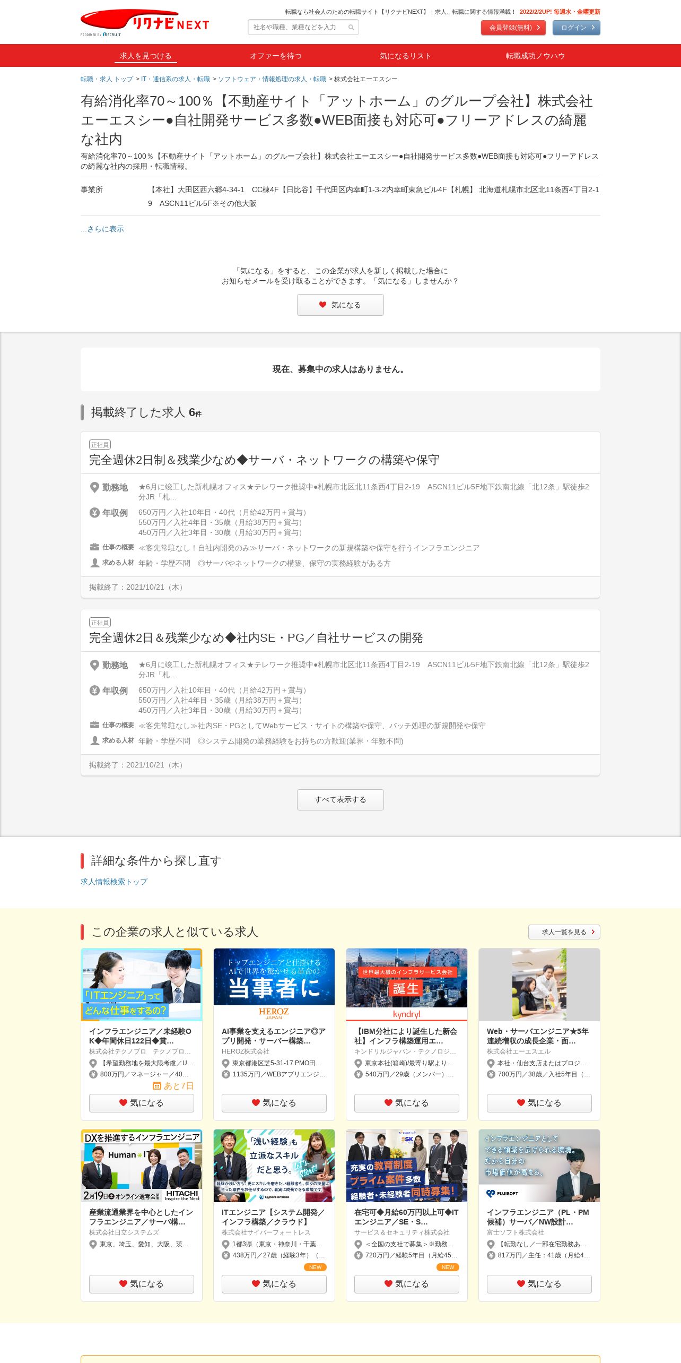Viewport: 681px width, 1363px height.
Task: Click 会員登録(無料) button
Action: pyautogui.click(x=513, y=28)
